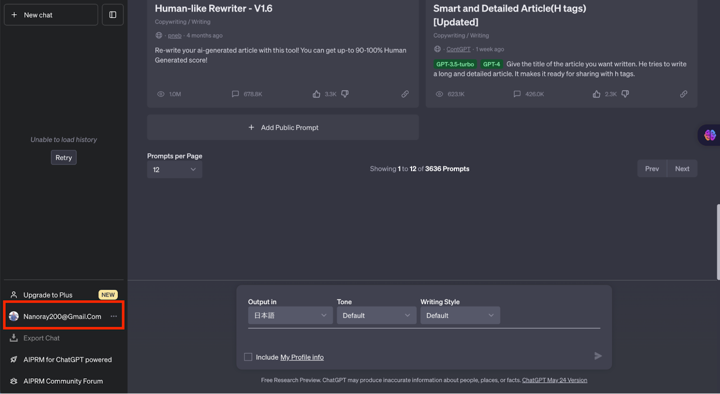The height and width of the screenshot is (394, 720).
Task: Enable Include My Profile info checkbox
Action: (x=248, y=357)
